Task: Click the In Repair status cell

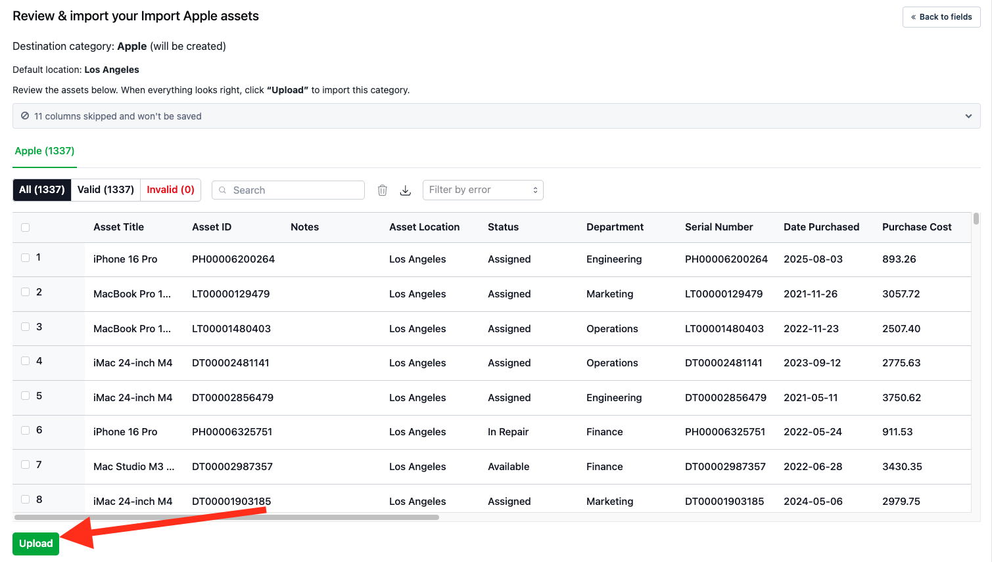Action: (x=508, y=432)
